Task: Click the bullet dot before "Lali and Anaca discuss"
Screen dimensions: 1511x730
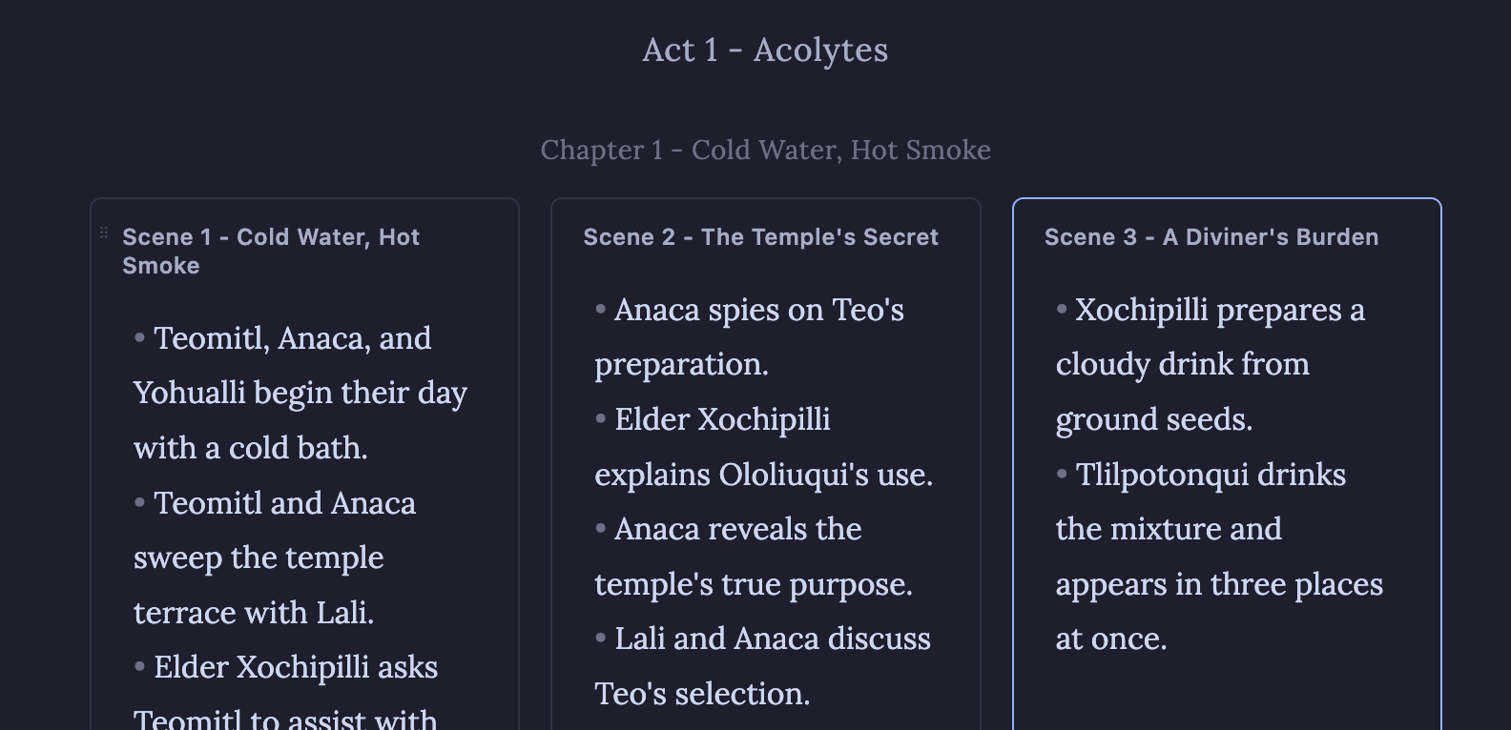Action: click(600, 638)
